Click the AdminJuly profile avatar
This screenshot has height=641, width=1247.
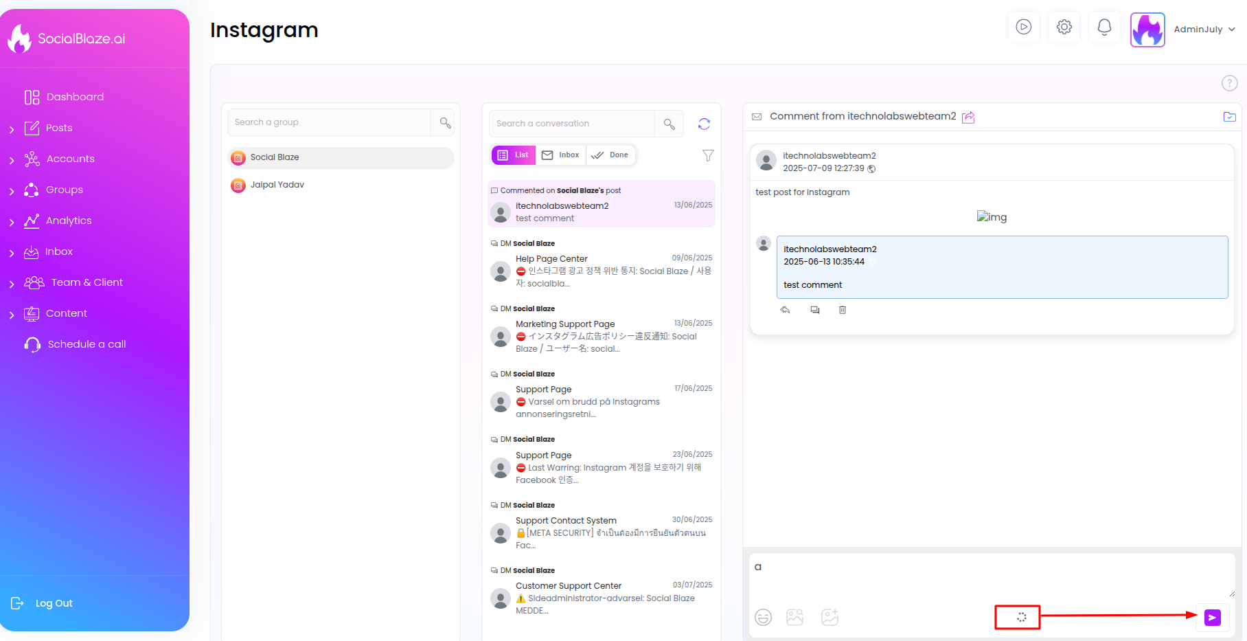pos(1147,30)
